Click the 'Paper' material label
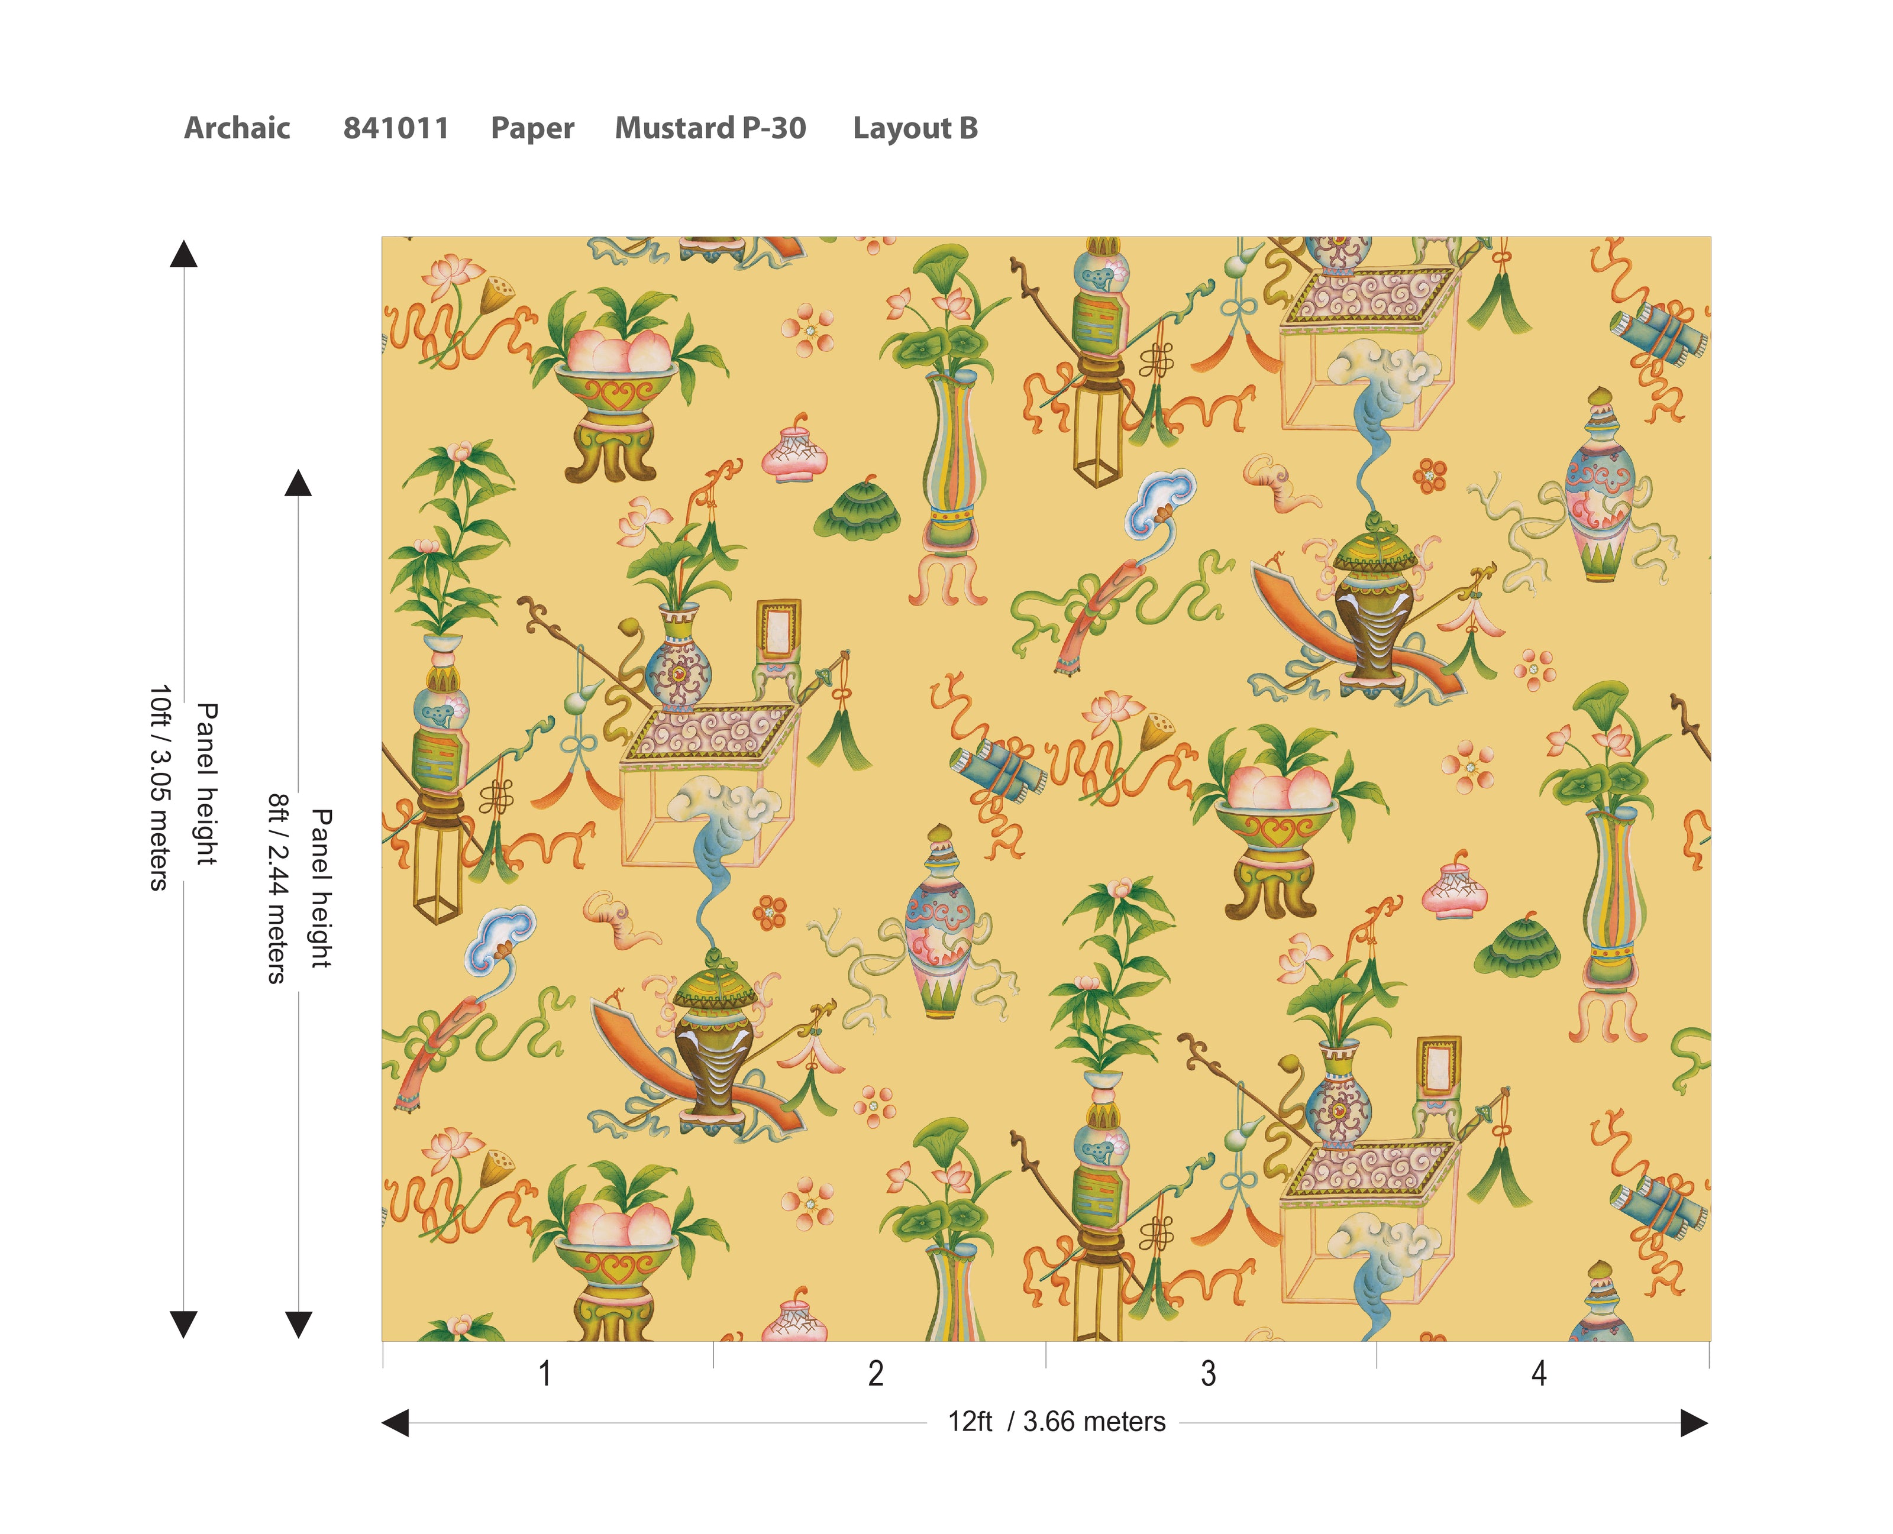This screenshot has width=1893, height=1534. tap(532, 128)
